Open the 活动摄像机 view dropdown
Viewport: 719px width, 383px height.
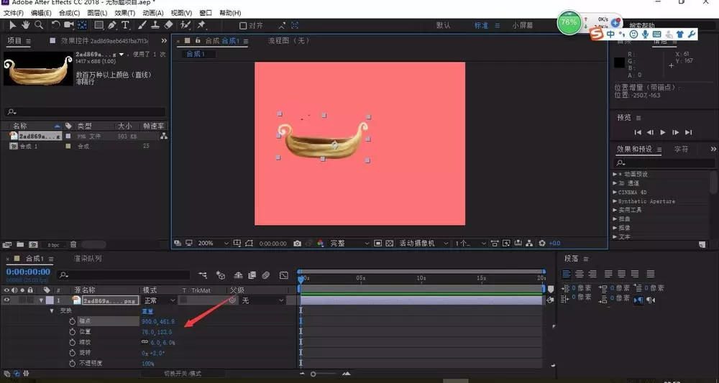pyautogui.click(x=423, y=244)
